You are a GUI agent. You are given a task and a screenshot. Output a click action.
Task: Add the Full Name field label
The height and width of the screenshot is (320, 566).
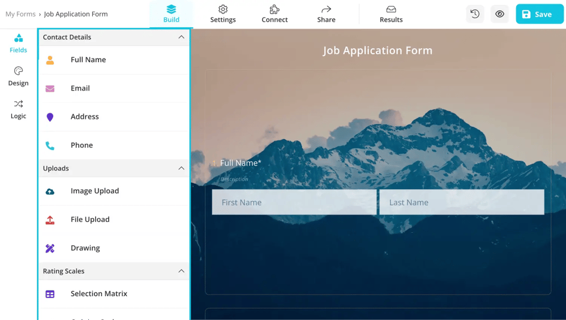(88, 59)
